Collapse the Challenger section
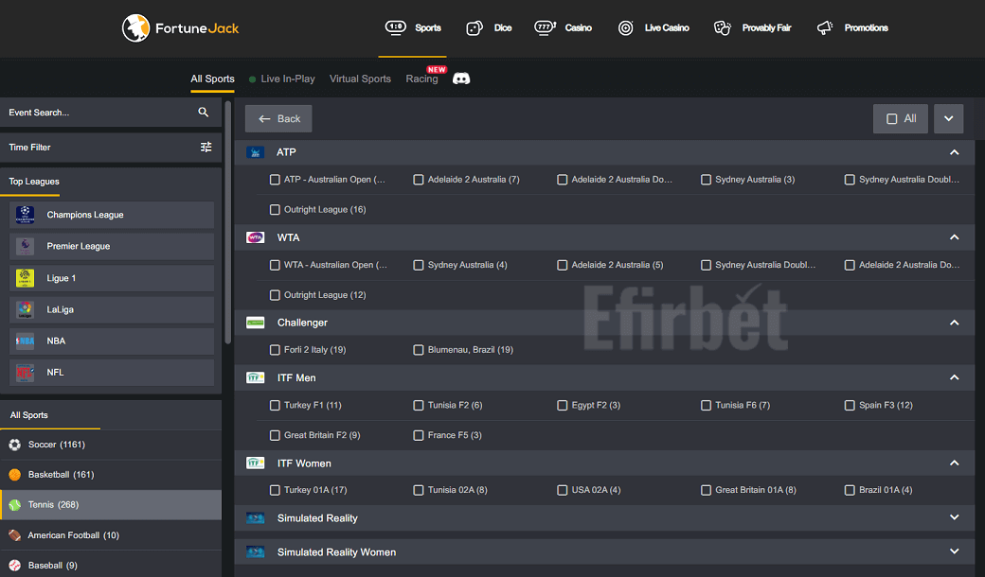Viewport: 985px width, 577px height. pyautogui.click(x=955, y=323)
